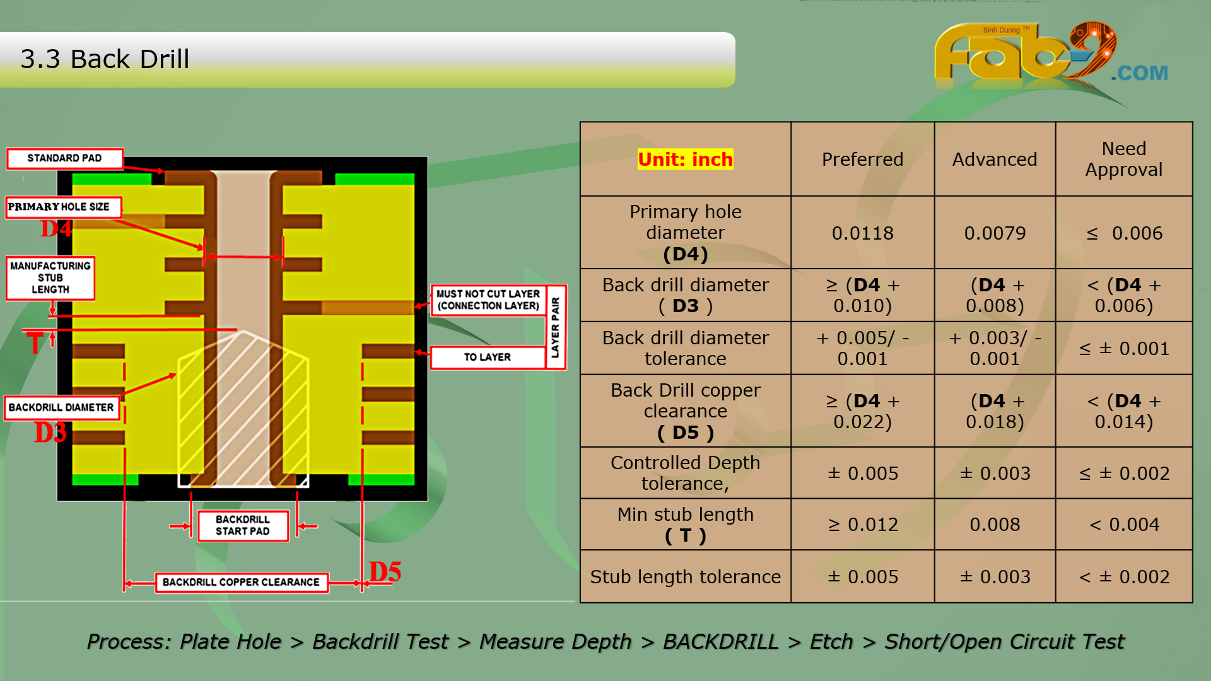Click the MUST NOT CUT LAYER label

pyautogui.click(x=488, y=300)
